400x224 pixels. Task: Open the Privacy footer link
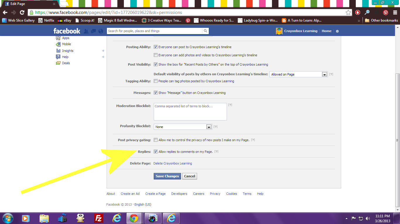(215, 194)
